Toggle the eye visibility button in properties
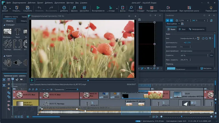The image size is (219, 123). 172,21
